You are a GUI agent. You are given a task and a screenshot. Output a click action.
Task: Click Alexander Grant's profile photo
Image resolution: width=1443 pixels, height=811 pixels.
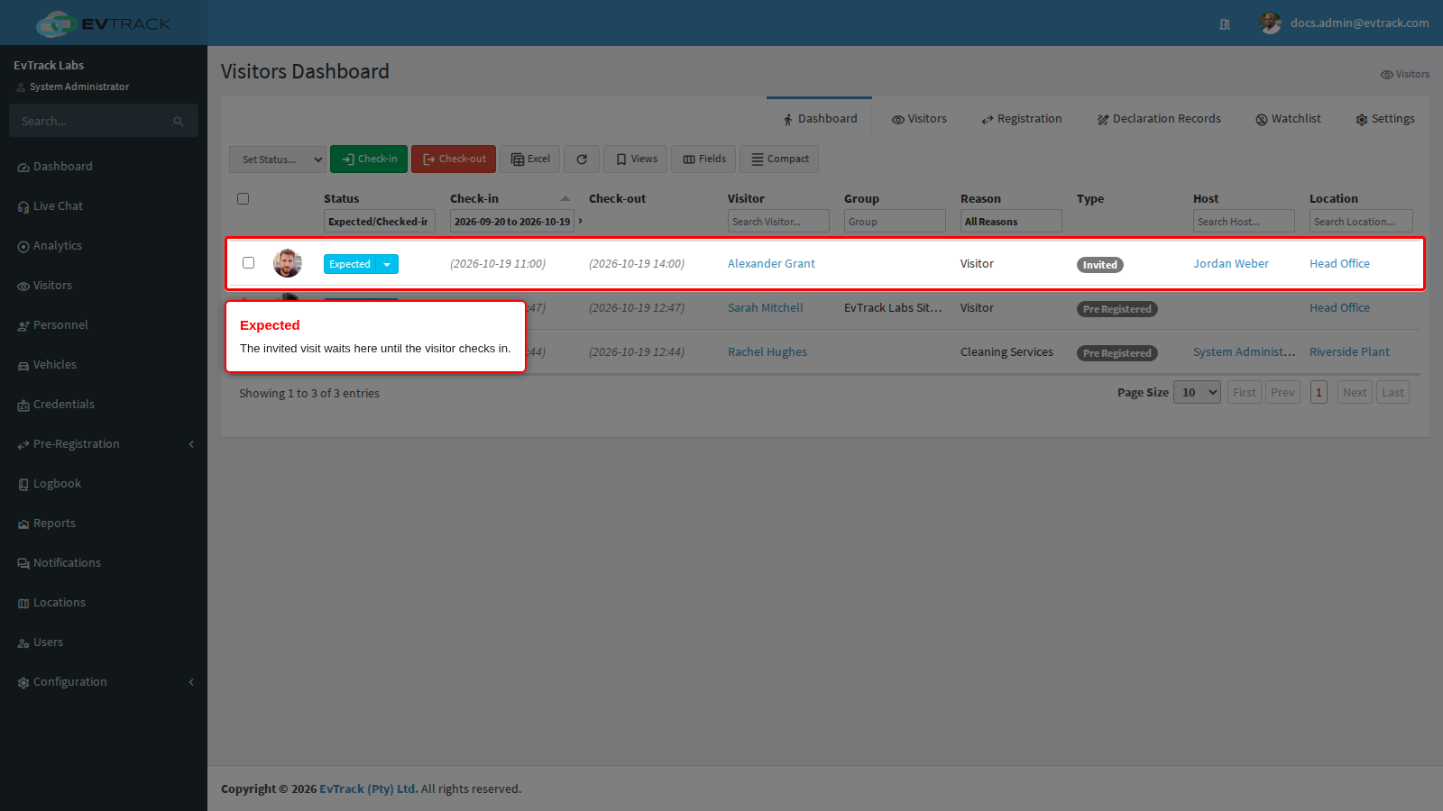pyautogui.click(x=288, y=263)
